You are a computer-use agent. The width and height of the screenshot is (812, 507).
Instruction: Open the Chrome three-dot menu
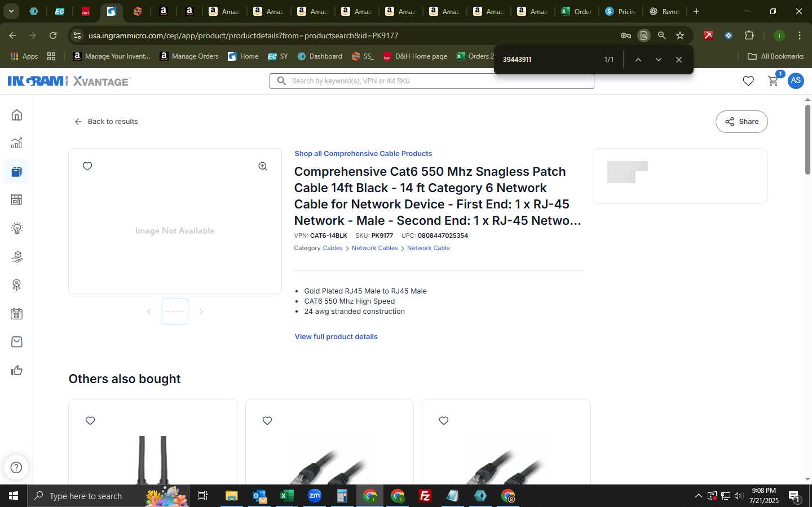coord(800,35)
